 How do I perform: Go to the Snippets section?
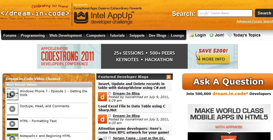pyautogui.click(x=137, y=35)
